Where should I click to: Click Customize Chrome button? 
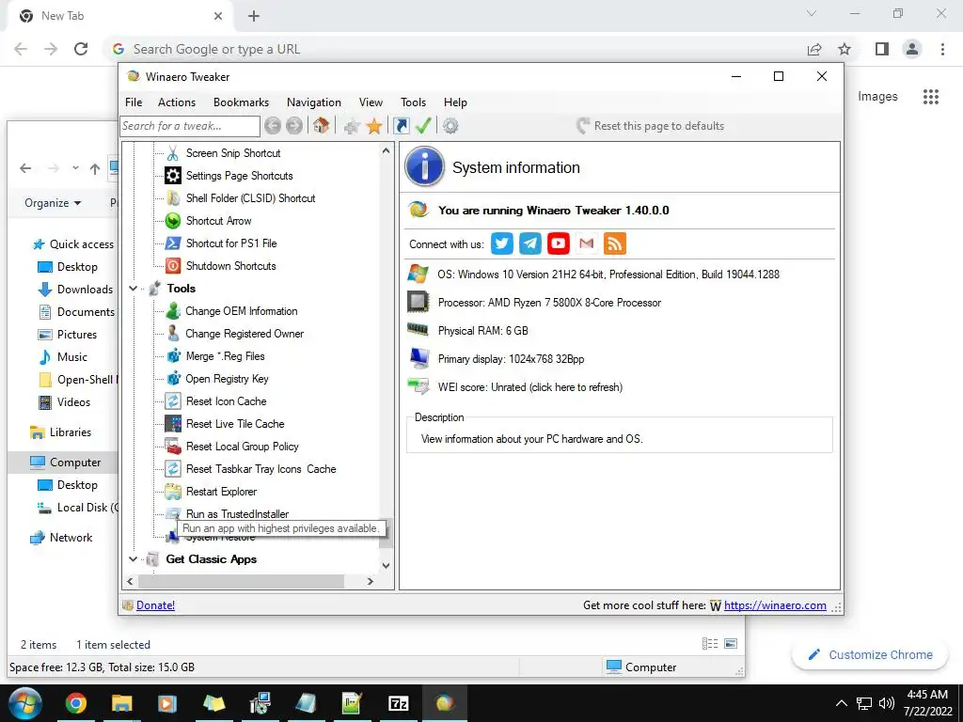[871, 654]
